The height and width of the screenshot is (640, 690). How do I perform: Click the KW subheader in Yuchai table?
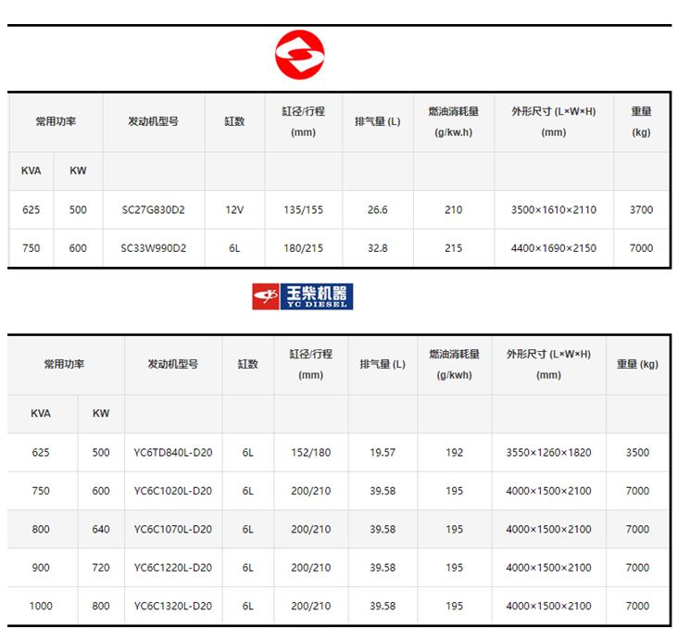(x=101, y=413)
